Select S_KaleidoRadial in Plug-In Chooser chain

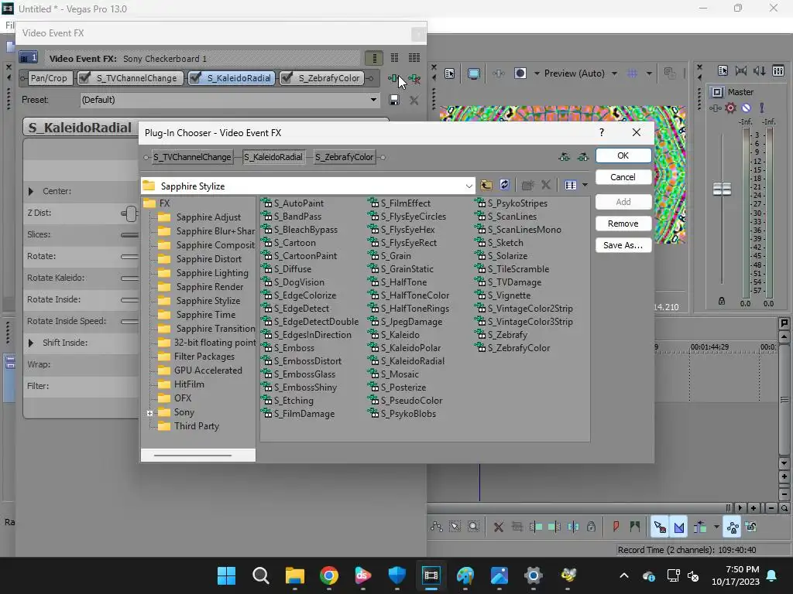click(273, 157)
